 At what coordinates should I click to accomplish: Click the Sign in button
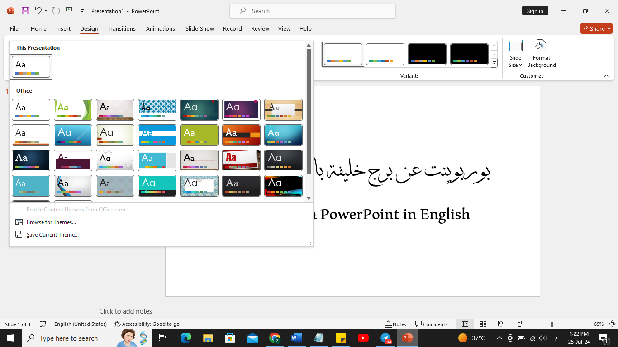[x=535, y=11]
